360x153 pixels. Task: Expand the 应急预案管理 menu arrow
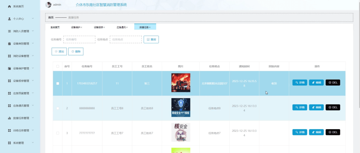coord(33,93)
